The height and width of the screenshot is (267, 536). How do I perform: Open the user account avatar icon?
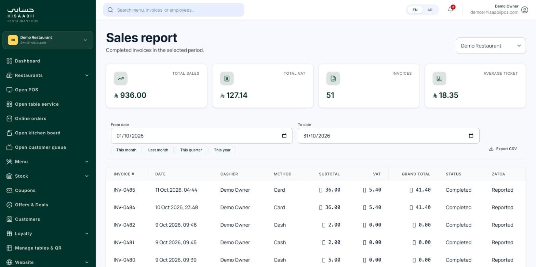(525, 10)
